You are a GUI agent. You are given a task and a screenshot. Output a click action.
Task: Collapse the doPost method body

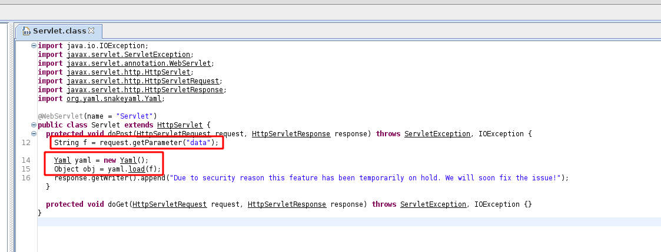[x=34, y=134]
